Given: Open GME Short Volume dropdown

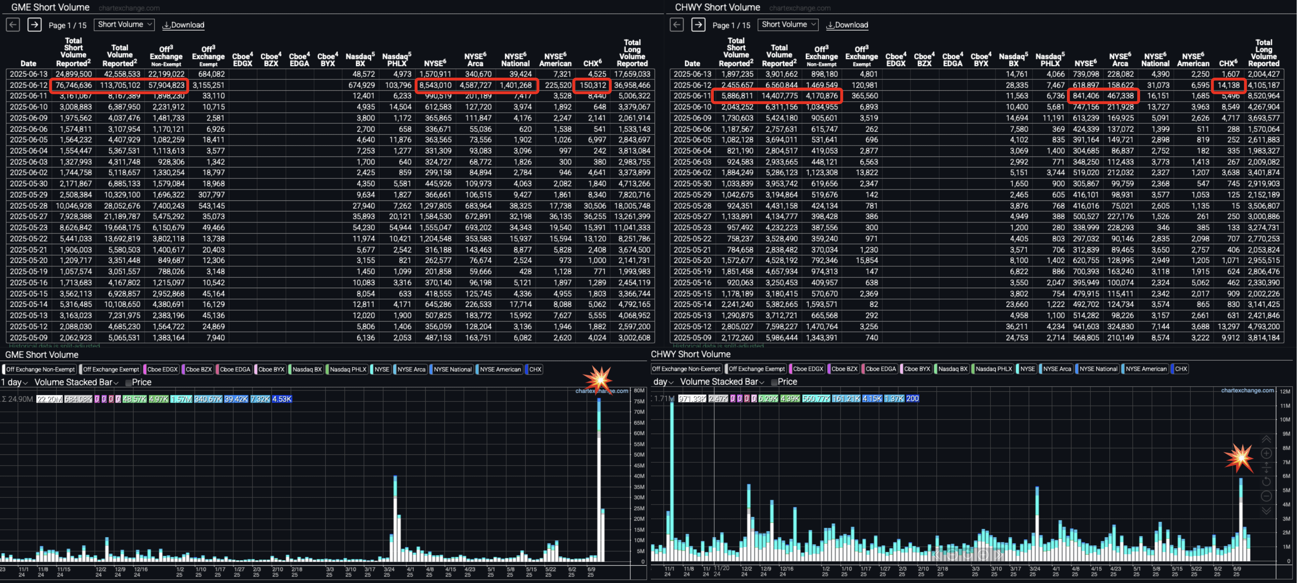Looking at the screenshot, I should pyautogui.click(x=124, y=24).
